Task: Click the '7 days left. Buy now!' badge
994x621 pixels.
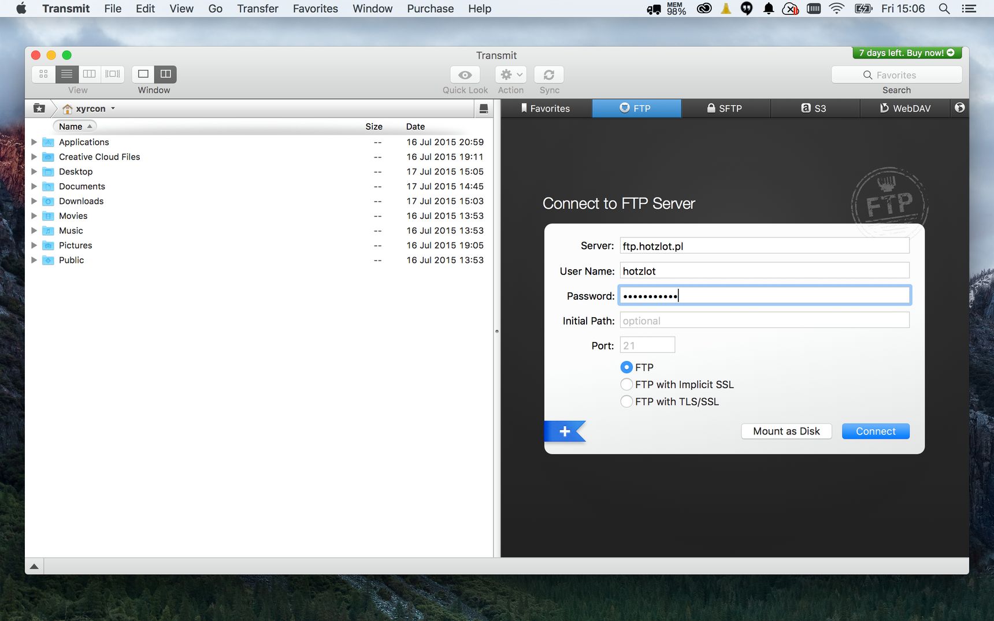Action: click(907, 53)
